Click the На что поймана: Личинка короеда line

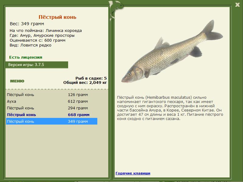46,30
